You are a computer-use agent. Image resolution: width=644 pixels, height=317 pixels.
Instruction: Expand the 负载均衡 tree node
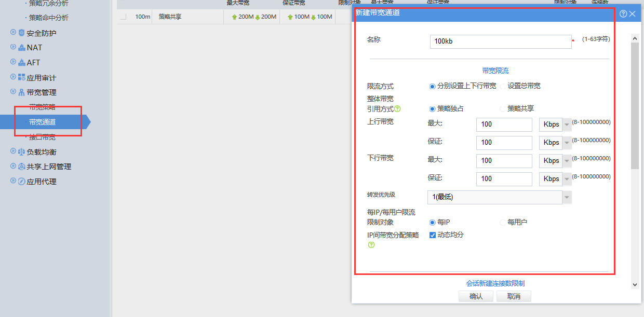(14, 151)
